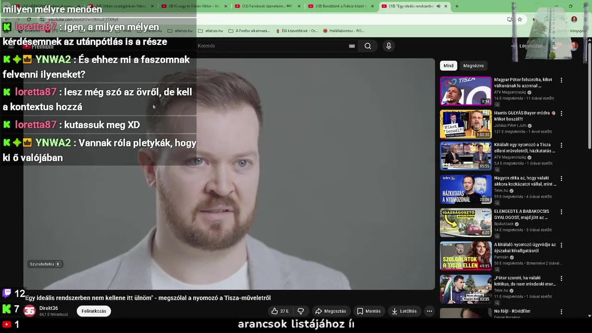Open the Szolgálatok a Tisza ellen thumbnail
Viewport: 592px width, 333px height.
click(x=466, y=256)
